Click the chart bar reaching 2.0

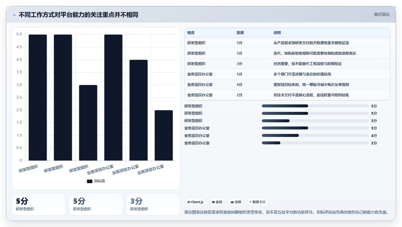tap(163, 135)
